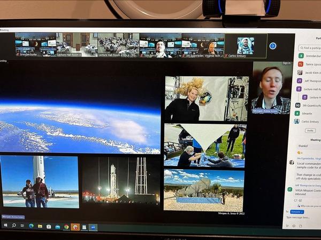Open Microsoft Store from taskbar

point(49,227)
